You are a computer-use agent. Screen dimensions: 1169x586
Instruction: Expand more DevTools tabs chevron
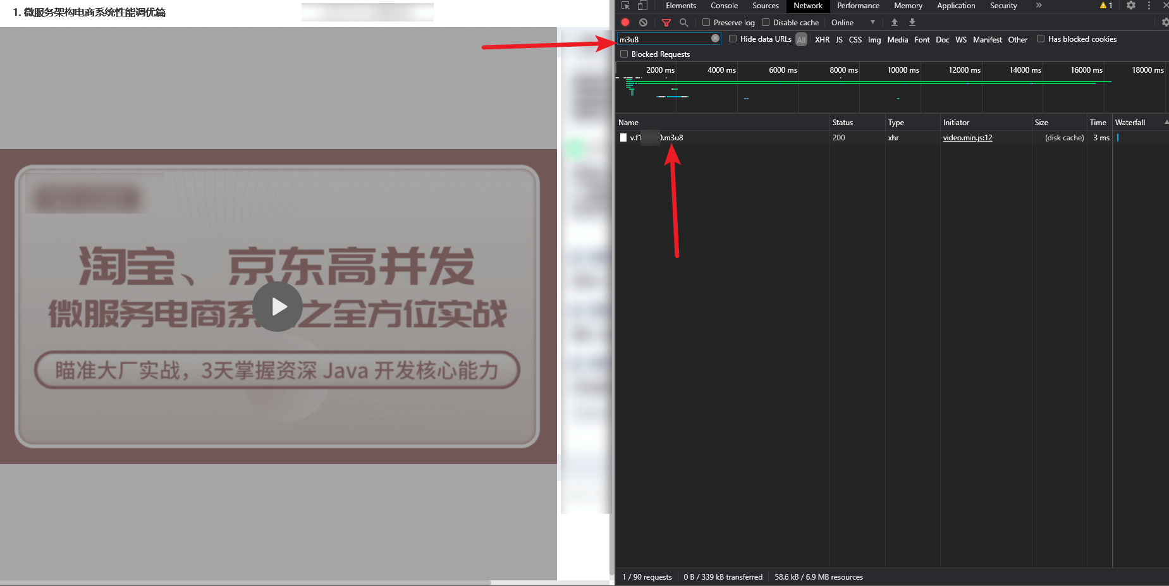pos(1038,6)
